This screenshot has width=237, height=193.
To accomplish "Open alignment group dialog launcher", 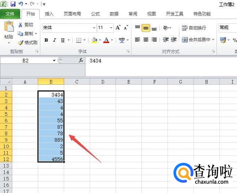I will coord(214,51).
